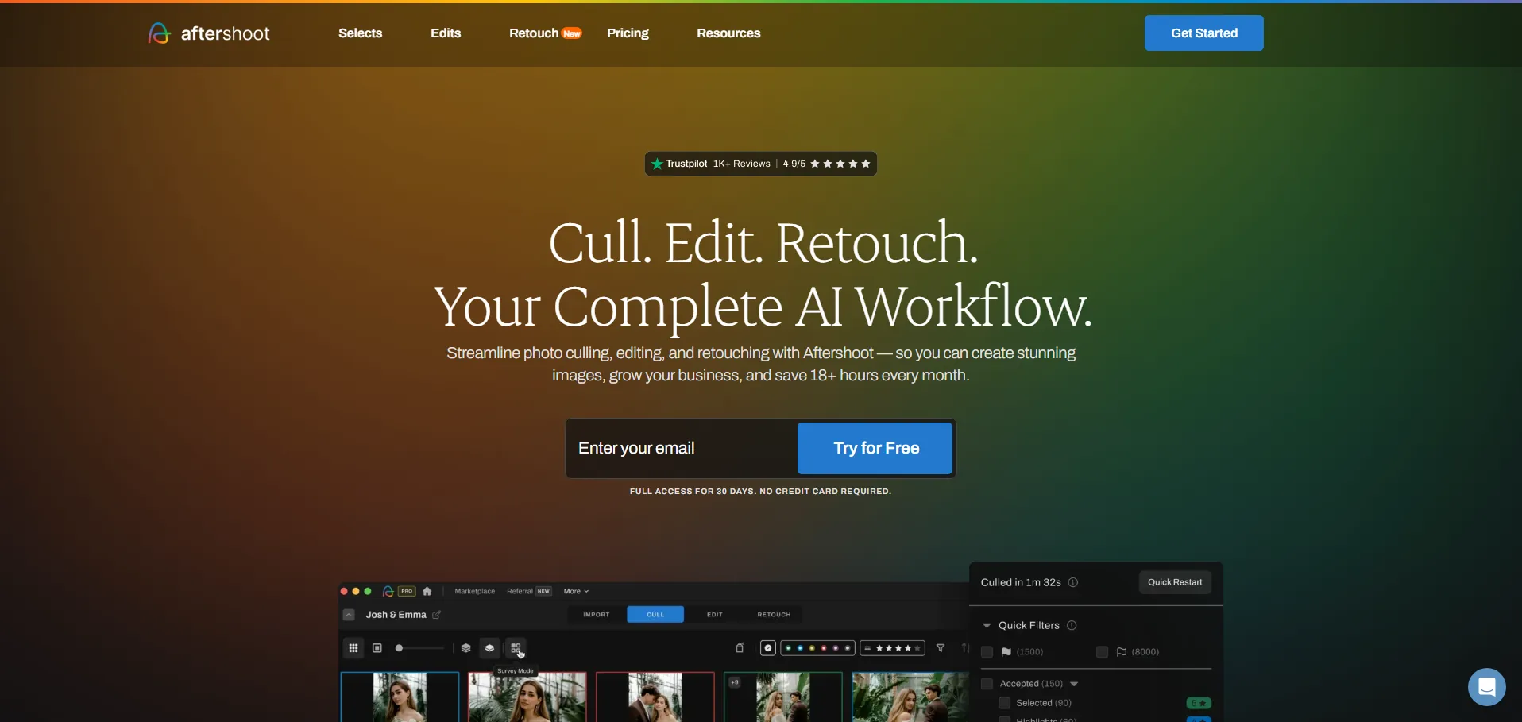Click the spray can icon in toolbar

(x=740, y=648)
